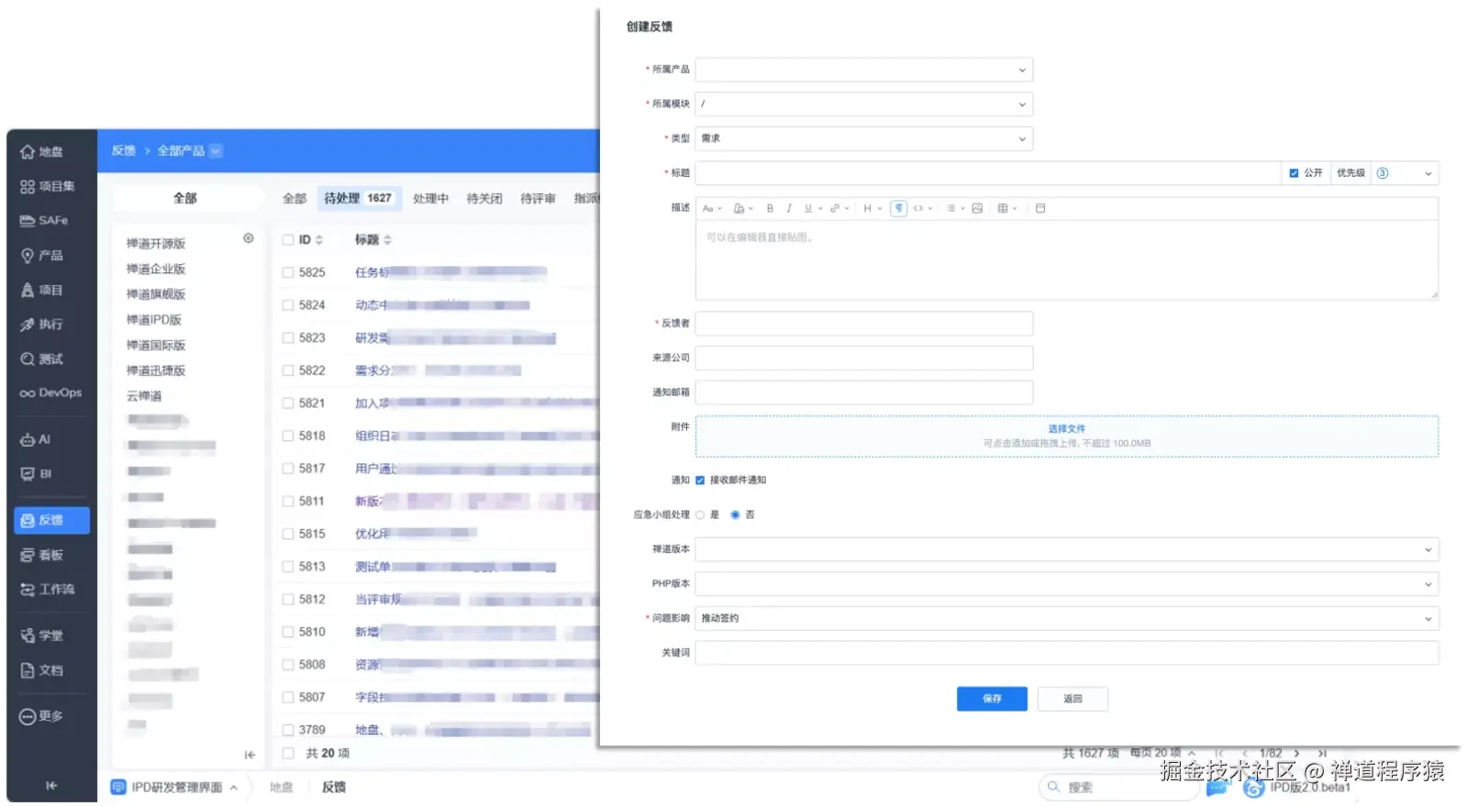
Task: Open 测试 in the sidebar
Action: tap(41, 359)
